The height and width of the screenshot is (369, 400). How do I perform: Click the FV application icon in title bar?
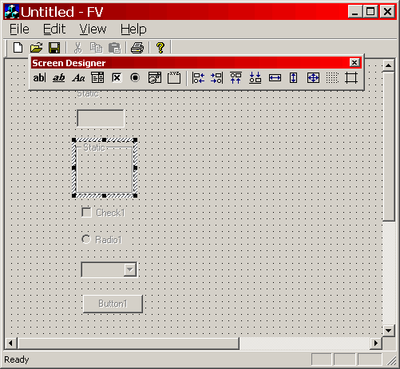(12, 12)
